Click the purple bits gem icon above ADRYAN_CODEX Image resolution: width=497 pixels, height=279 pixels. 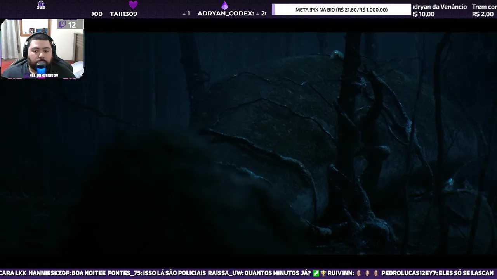coord(224,5)
